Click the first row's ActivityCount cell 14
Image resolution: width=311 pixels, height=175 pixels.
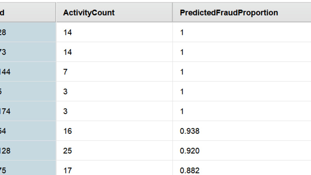114,32
